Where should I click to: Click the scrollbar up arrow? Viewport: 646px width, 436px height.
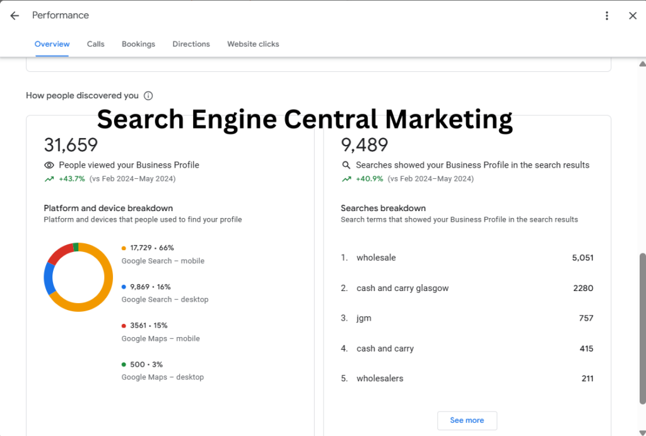643,64
